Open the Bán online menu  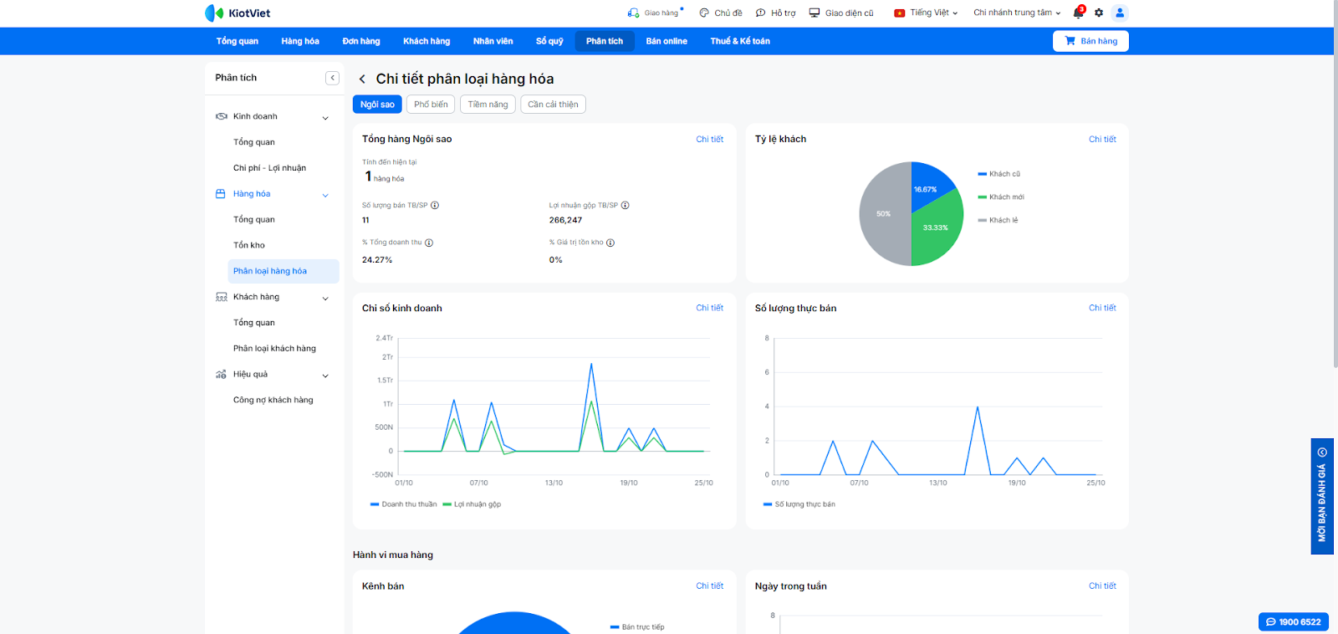(666, 41)
